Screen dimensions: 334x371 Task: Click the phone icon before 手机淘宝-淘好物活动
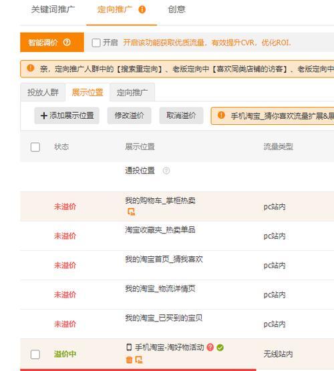coord(129,347)
